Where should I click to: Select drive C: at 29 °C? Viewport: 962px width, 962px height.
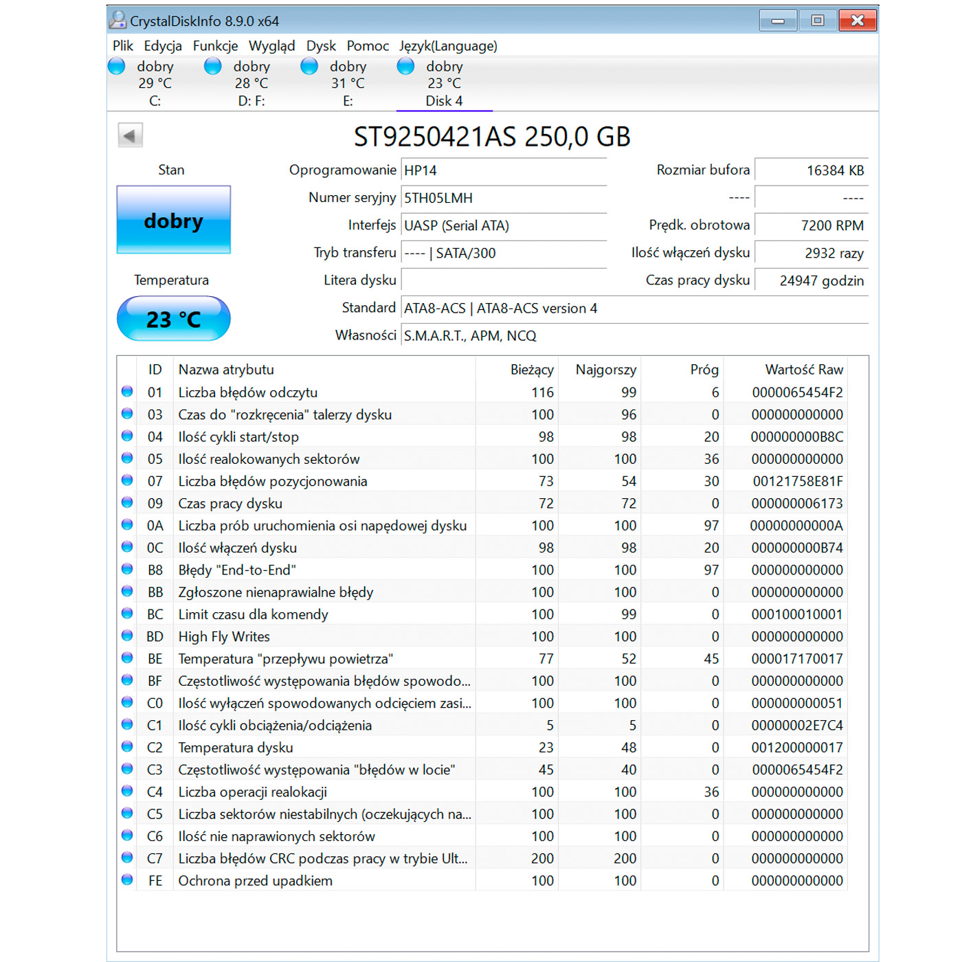(x=155, y=84)
